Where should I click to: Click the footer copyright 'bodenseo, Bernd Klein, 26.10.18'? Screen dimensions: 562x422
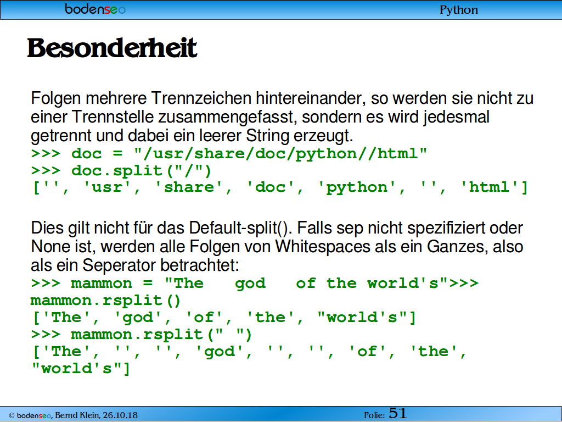(73, 415)
